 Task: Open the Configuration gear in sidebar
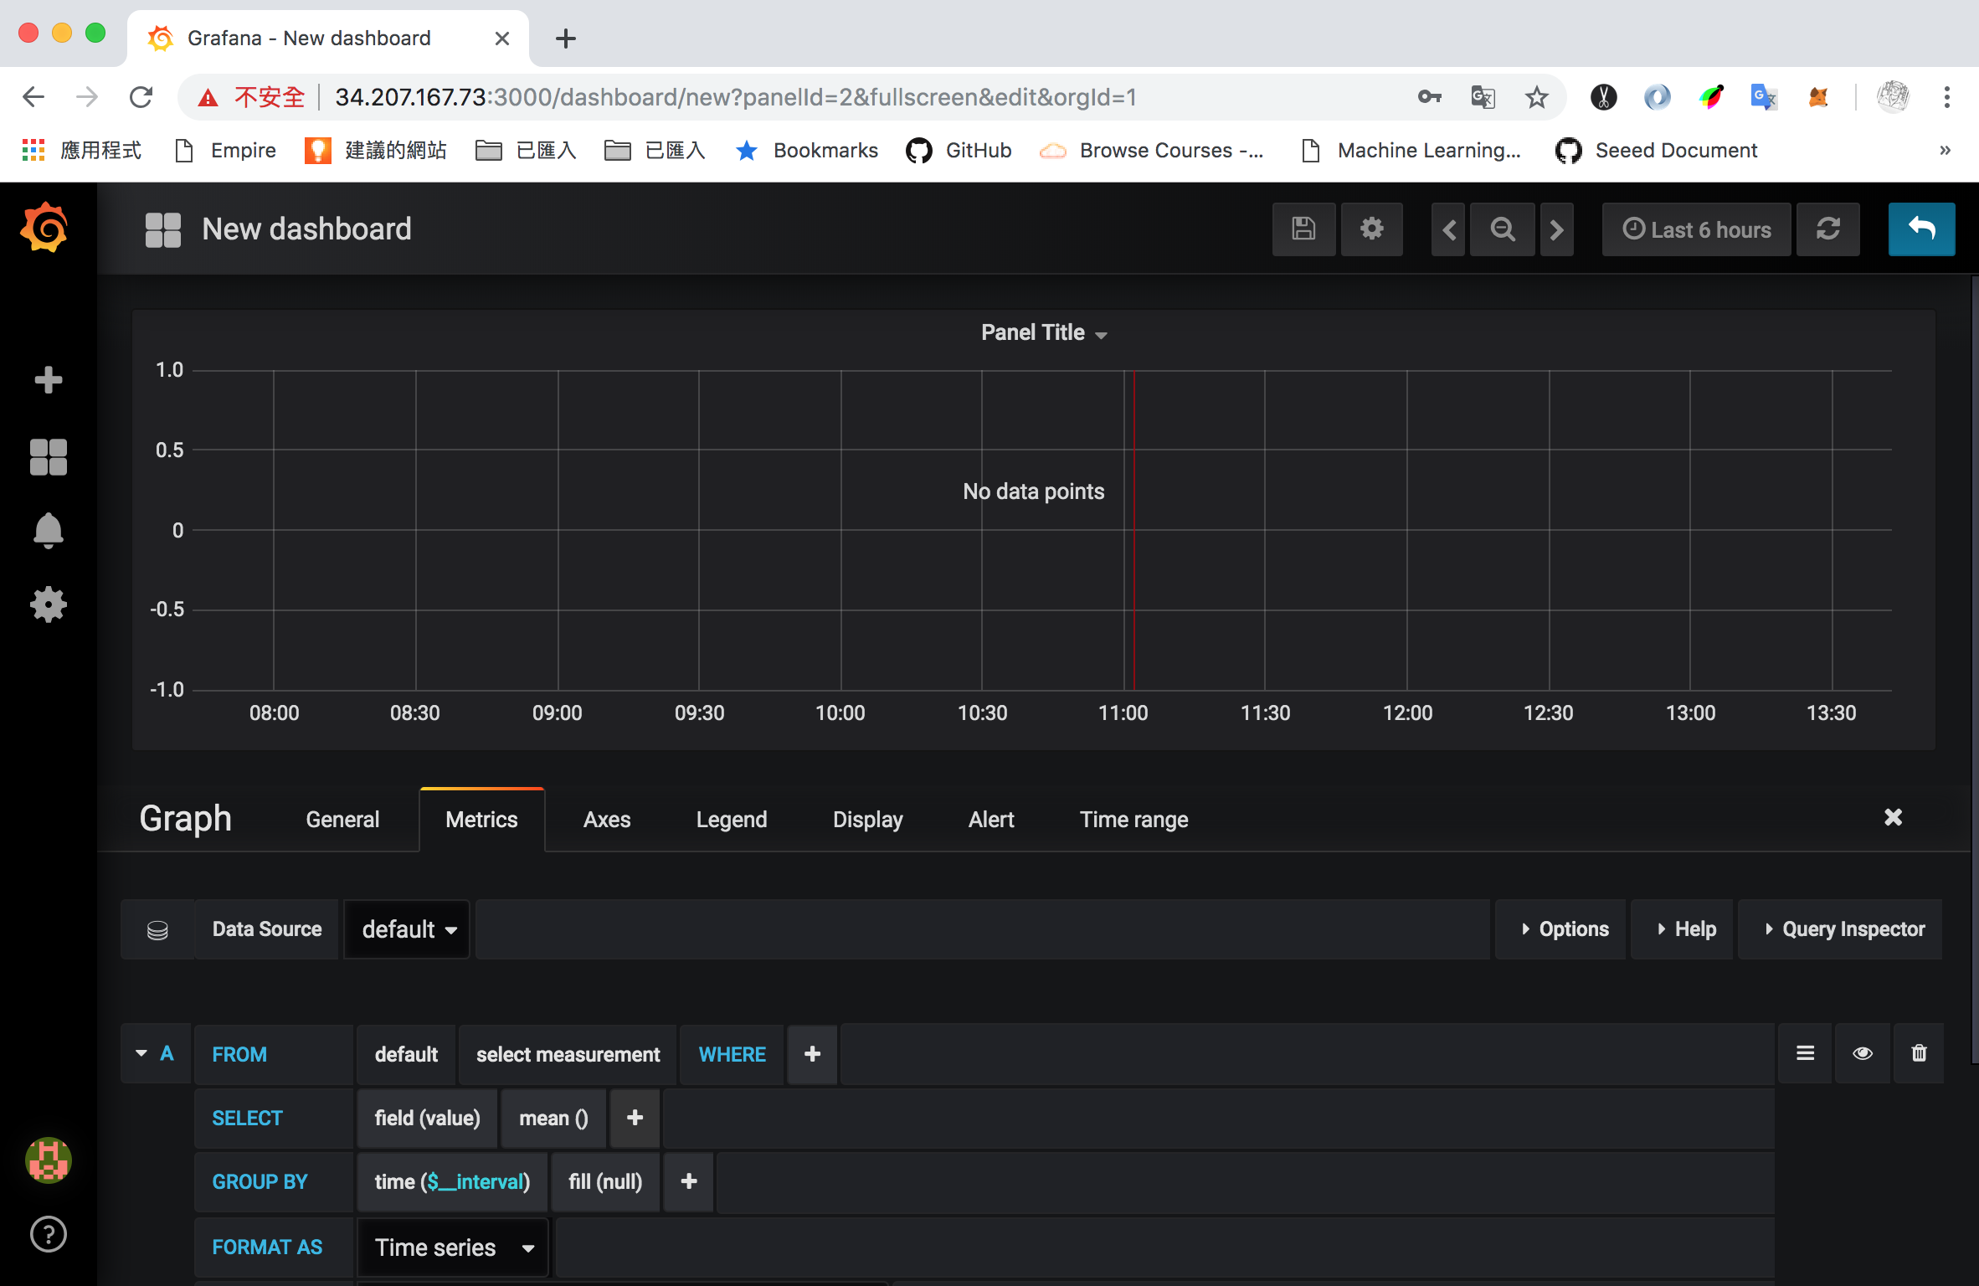48,604
